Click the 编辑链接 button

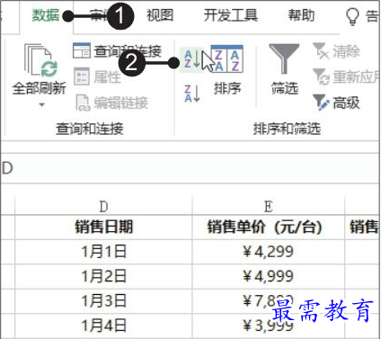(x=111, y=103)
